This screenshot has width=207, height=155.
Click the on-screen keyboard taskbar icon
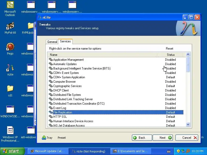169,151
